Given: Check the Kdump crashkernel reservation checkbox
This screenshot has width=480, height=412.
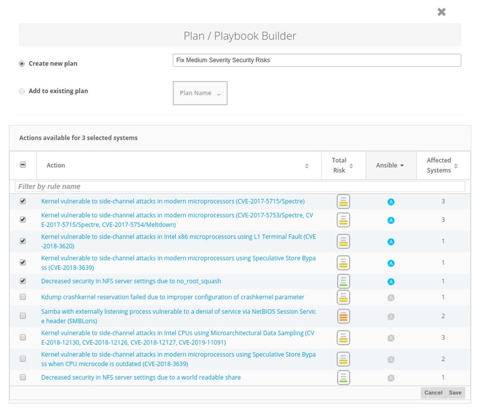Looking at the screenshot, I should (x=23, y=297).
